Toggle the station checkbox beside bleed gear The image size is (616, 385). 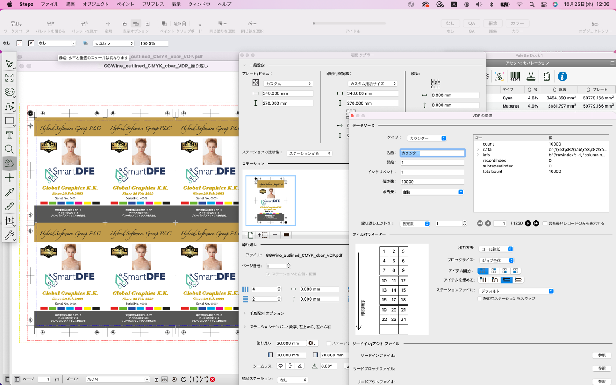[329, 343]
